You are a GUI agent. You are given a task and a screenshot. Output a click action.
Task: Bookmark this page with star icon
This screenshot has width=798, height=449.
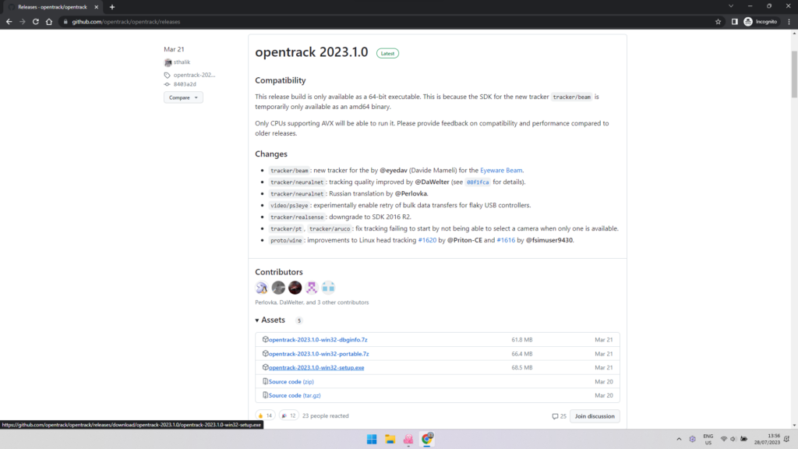pos(718,22)
